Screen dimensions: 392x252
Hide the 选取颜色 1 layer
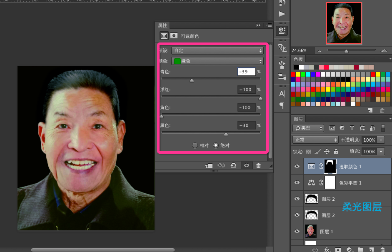[297, 166]
